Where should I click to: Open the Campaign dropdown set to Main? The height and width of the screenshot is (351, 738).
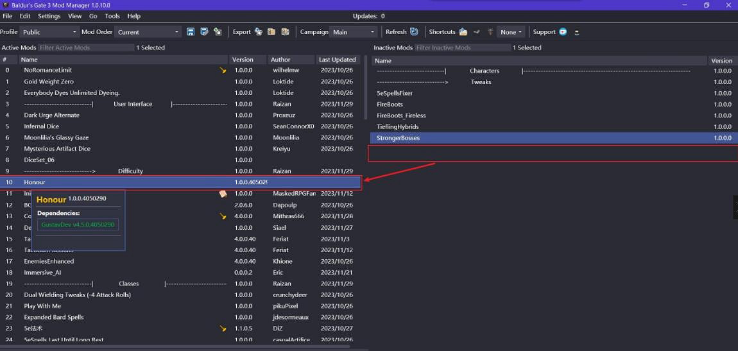coord(354,32)
